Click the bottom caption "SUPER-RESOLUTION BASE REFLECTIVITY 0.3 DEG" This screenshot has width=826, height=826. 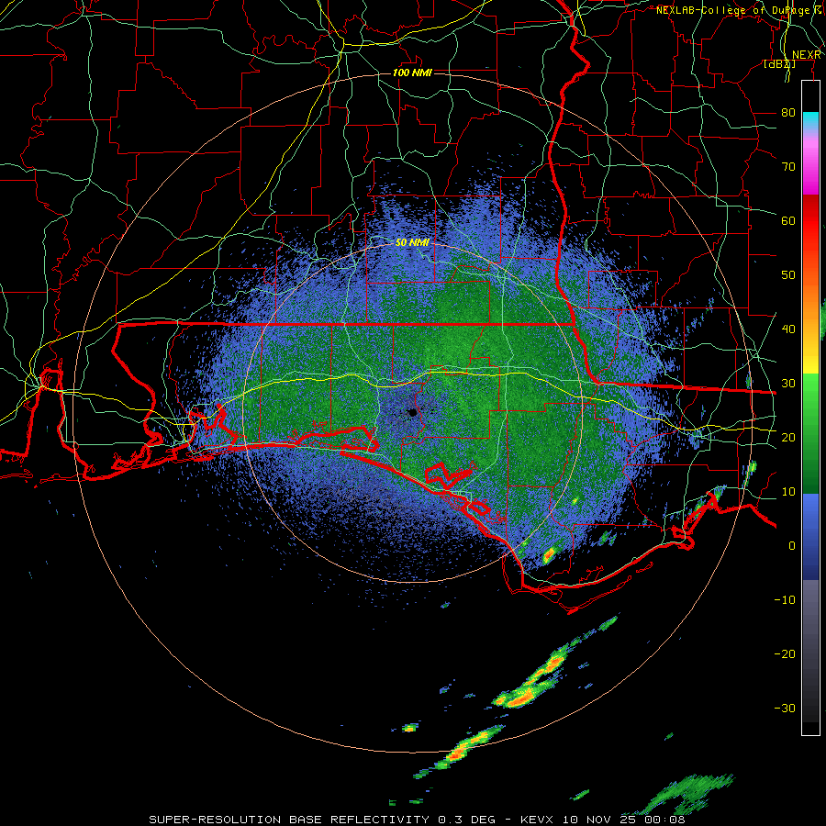pyautogui.click(x=322, y=820)
